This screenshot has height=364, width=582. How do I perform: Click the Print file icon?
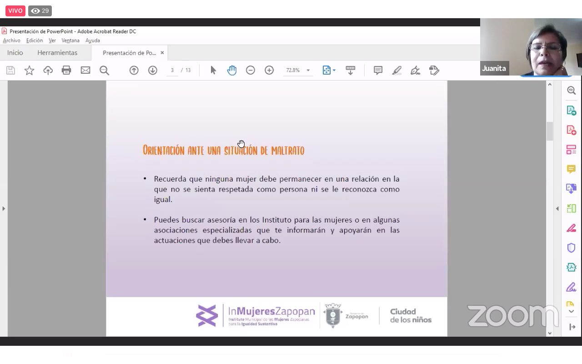pos(66,70)
